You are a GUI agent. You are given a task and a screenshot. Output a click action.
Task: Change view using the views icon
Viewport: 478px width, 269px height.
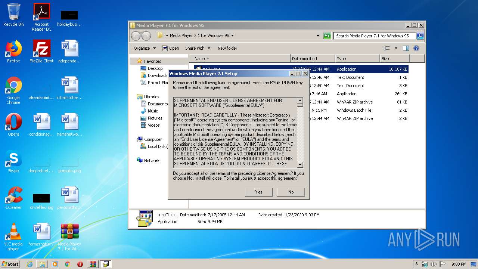point(387,48)
